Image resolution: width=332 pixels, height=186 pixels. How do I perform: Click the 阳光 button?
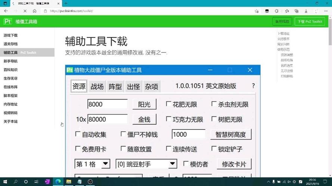(x=145, y=104)
